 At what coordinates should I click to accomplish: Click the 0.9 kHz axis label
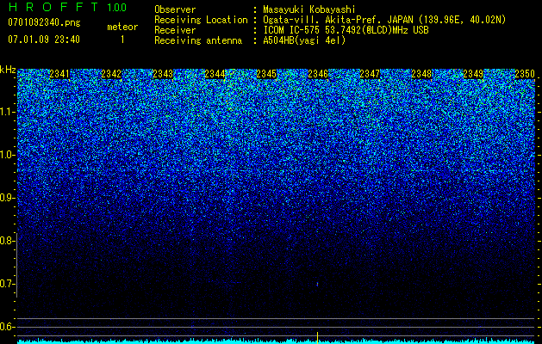click(x=7, y=198)
